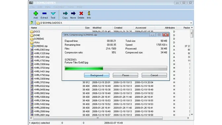Maximize the compressing progress dialog
222x125 pixels.
click(x=159, y=35)
